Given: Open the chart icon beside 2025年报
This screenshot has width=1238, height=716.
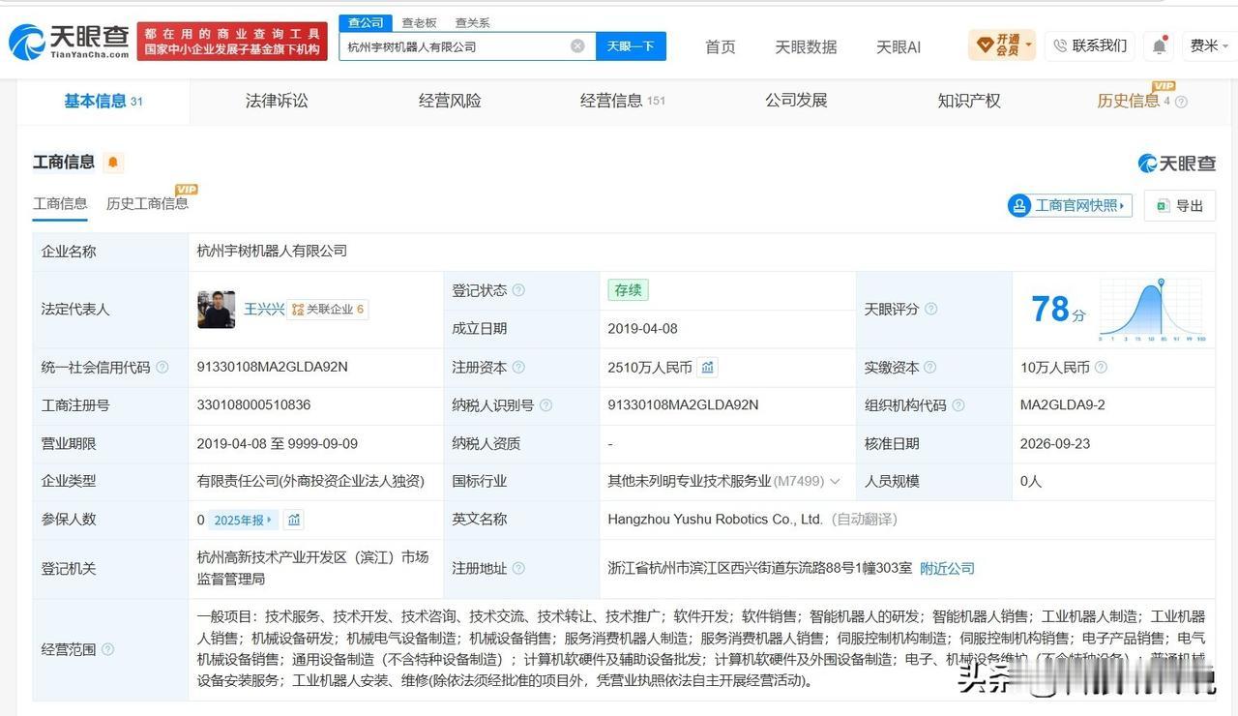Looking at the screenshot, I should [294, 520].
